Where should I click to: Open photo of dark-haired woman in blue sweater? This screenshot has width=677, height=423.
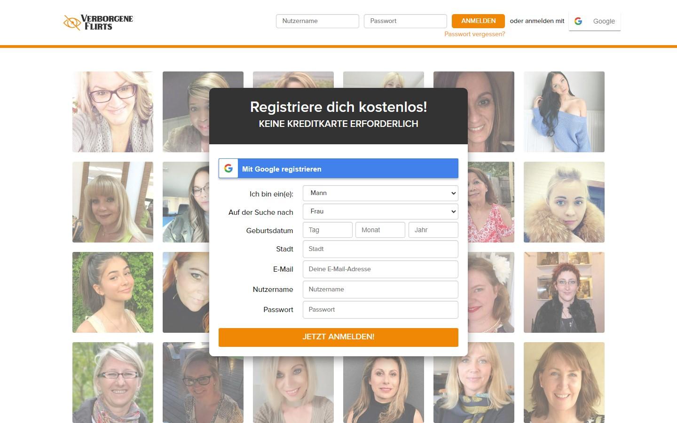564,112
